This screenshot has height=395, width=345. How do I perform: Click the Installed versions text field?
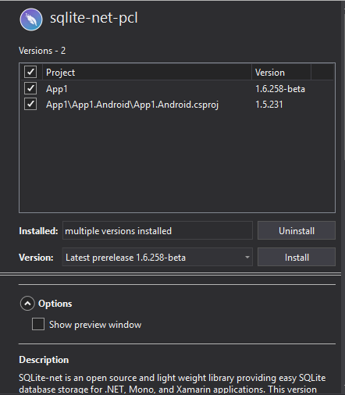pos(158,230)
